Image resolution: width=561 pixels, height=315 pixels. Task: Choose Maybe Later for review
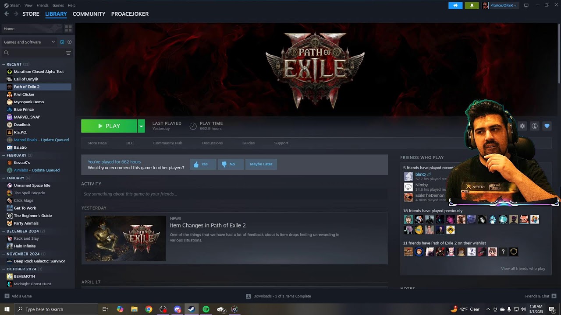pos(261,164)
